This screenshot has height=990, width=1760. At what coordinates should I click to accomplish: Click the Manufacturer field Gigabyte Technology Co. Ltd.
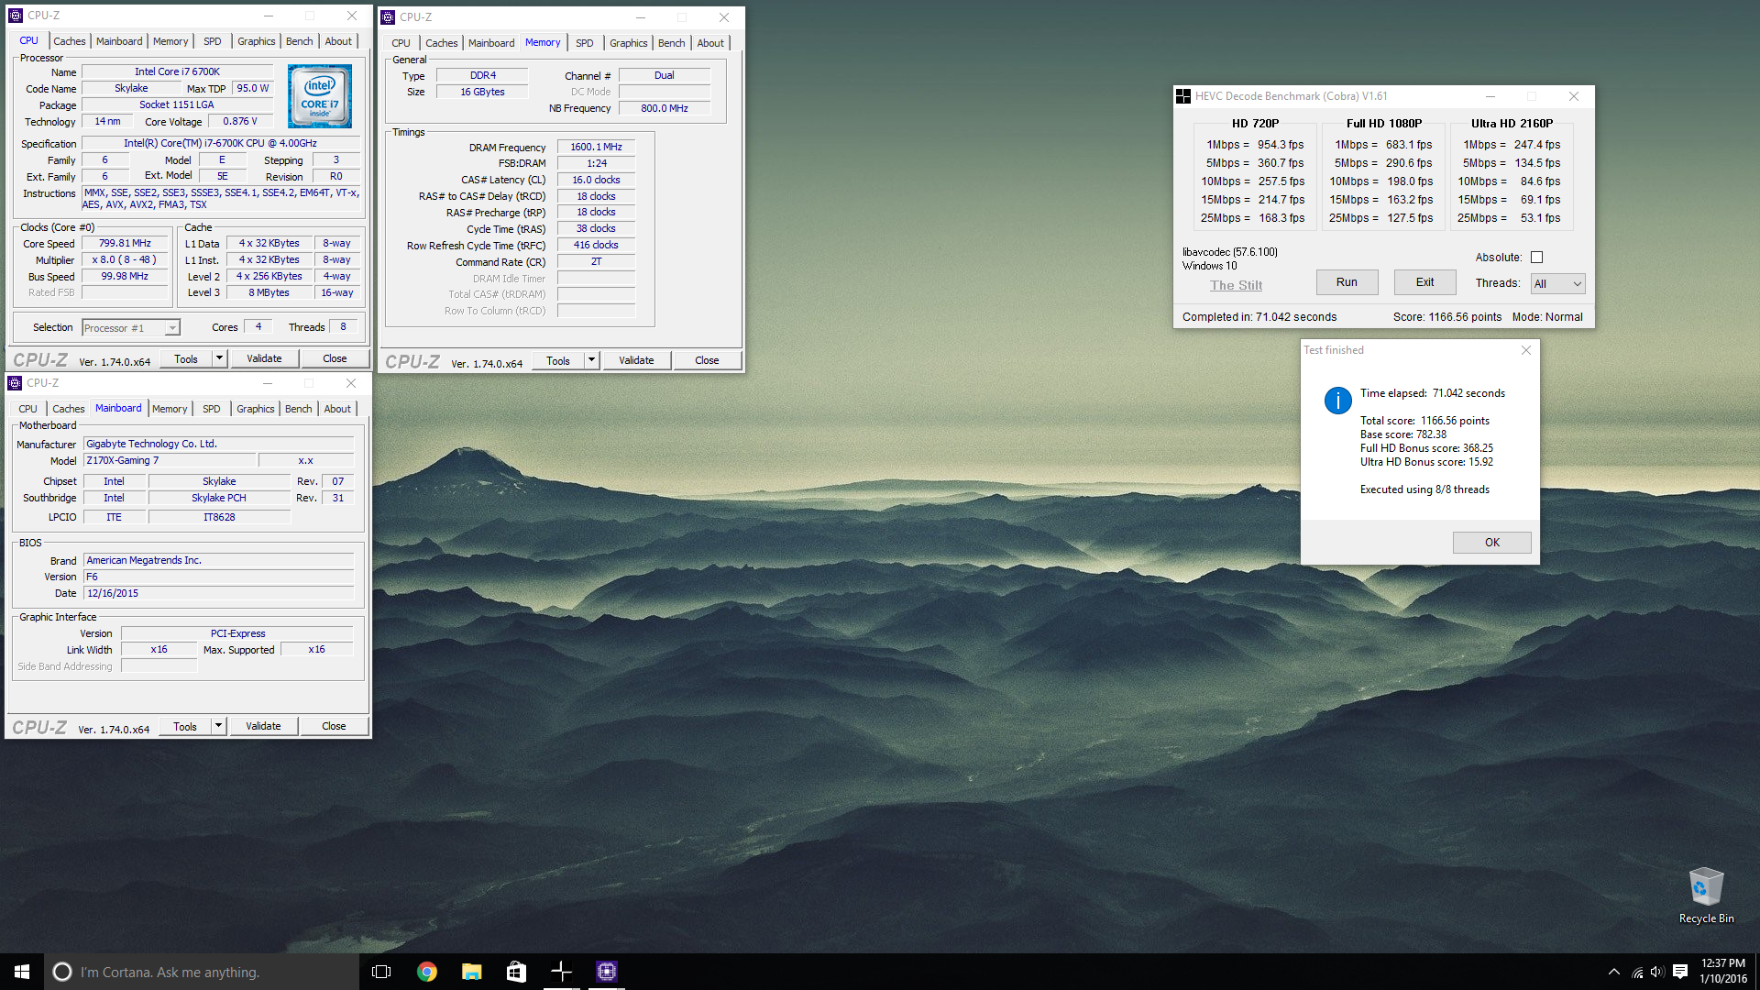pos(218,444)
